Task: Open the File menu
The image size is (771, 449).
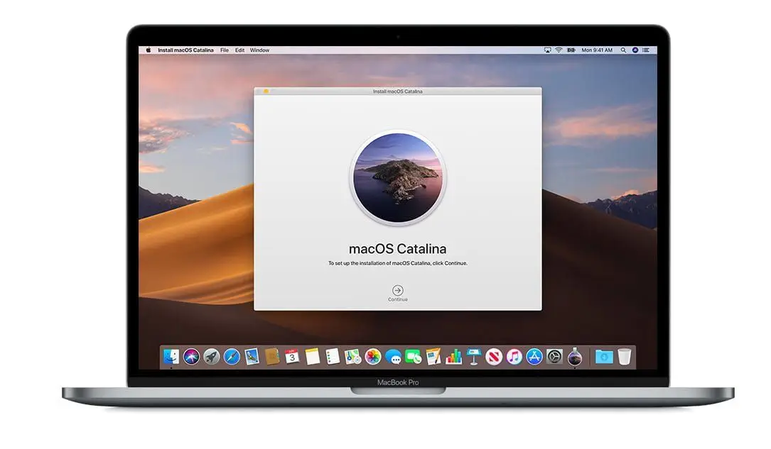Action: coord(225,50)
